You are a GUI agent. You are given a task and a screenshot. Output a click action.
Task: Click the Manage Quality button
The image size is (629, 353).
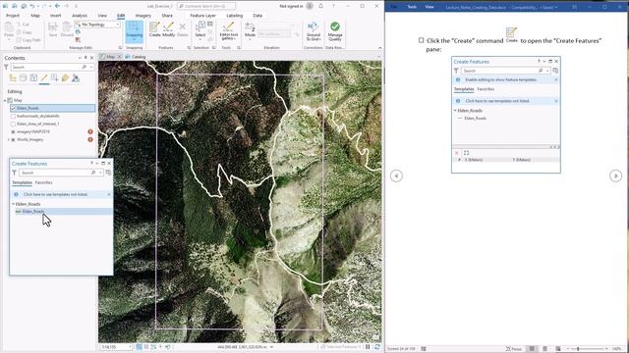(x=335, y=31)
